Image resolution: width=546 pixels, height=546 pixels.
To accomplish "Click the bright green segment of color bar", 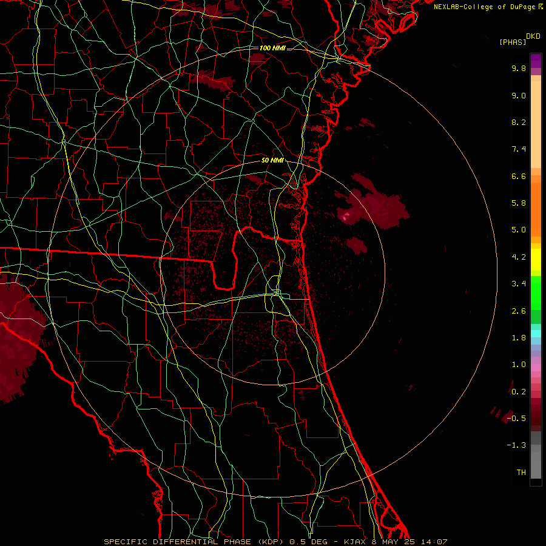I will click(x=536, y=293).
